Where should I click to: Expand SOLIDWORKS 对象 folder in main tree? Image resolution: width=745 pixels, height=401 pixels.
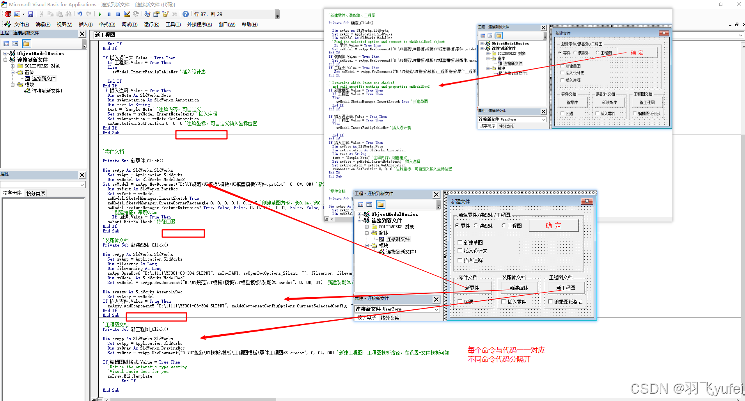point(13,66)
